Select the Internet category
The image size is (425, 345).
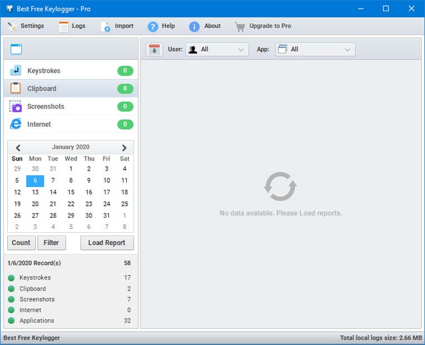39,125
